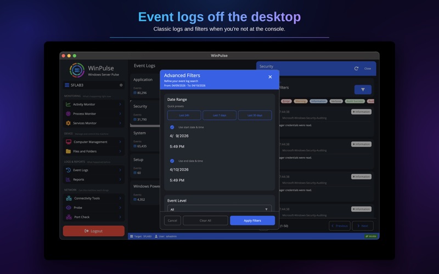The image size is (439, 274).
Task: Expand Reports chevron
Action: (120, 180)
